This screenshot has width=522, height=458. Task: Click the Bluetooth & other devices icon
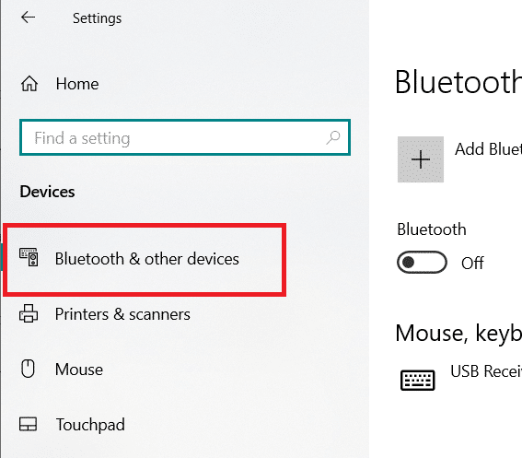29,257
